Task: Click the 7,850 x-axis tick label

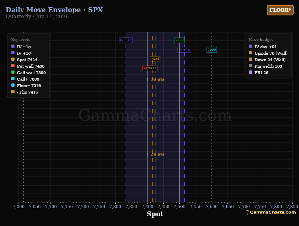Action: point(292,207)
